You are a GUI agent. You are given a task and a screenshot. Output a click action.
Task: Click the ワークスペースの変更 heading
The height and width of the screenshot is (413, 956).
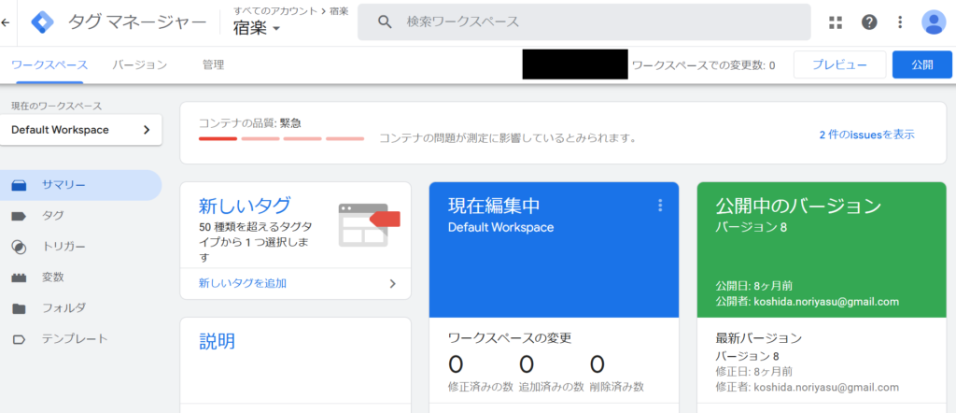(509, 338)
